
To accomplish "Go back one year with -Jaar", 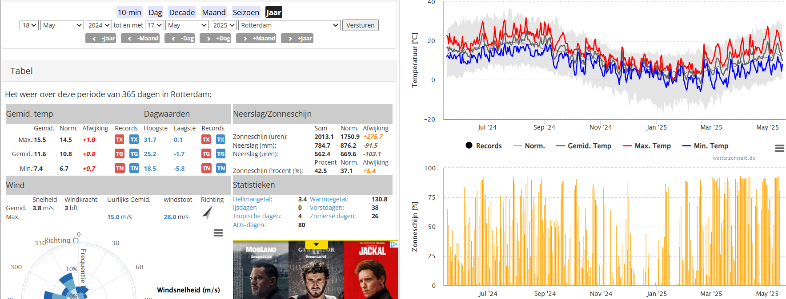I will pos(100,39).
